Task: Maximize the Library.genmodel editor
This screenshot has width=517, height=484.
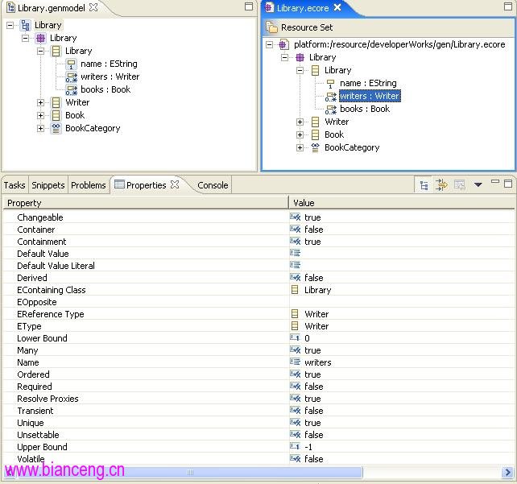Action: [249, 6]
